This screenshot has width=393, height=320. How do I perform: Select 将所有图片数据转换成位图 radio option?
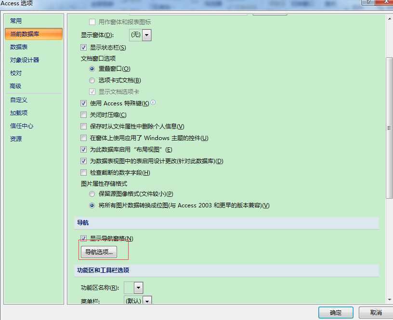[92, 205]
